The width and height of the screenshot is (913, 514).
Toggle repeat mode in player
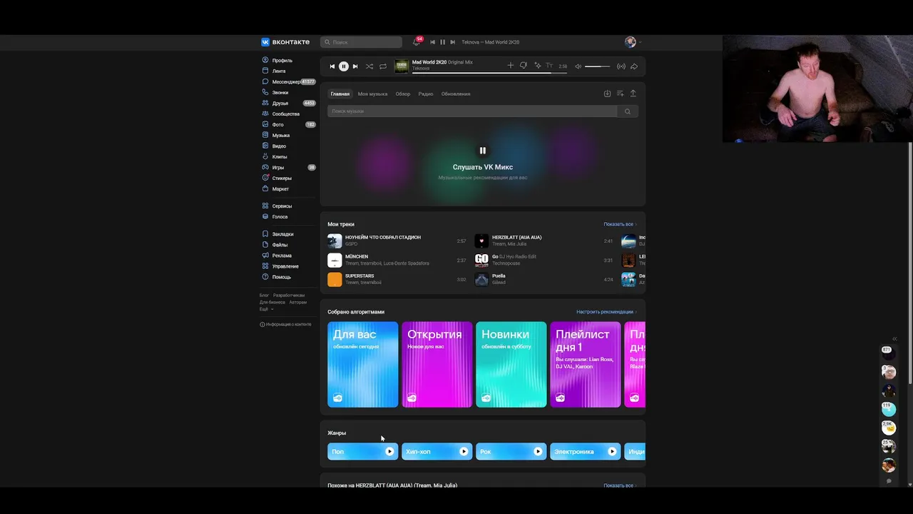pos(383,66)
